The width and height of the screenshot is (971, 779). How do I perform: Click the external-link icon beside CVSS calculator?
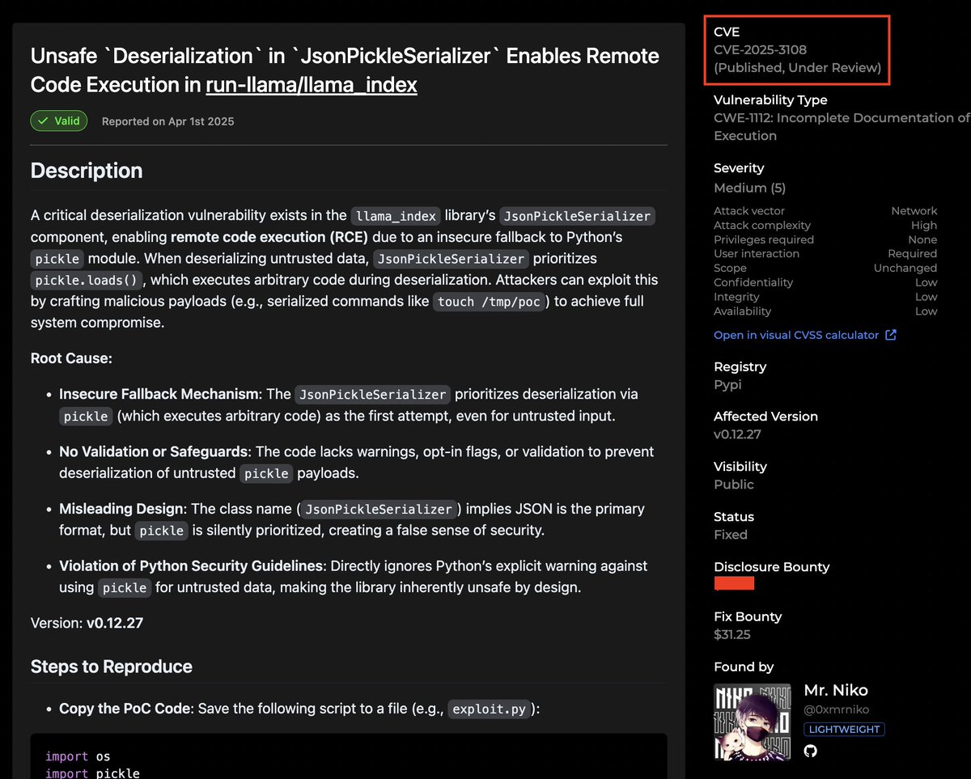coord(891,335)
